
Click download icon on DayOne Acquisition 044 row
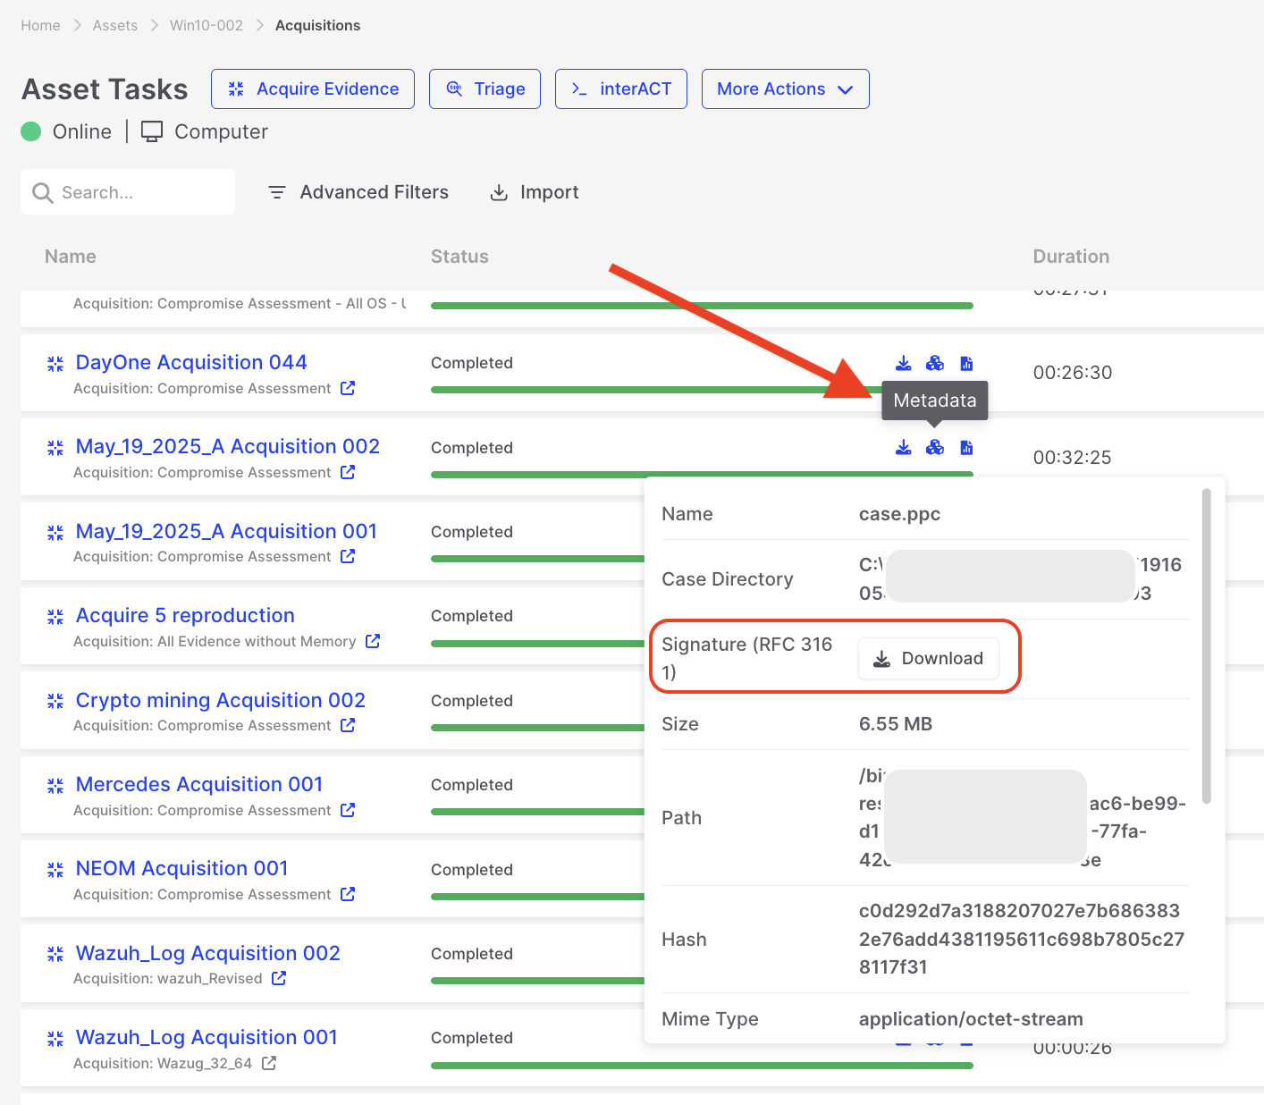[x=904, y=363]
